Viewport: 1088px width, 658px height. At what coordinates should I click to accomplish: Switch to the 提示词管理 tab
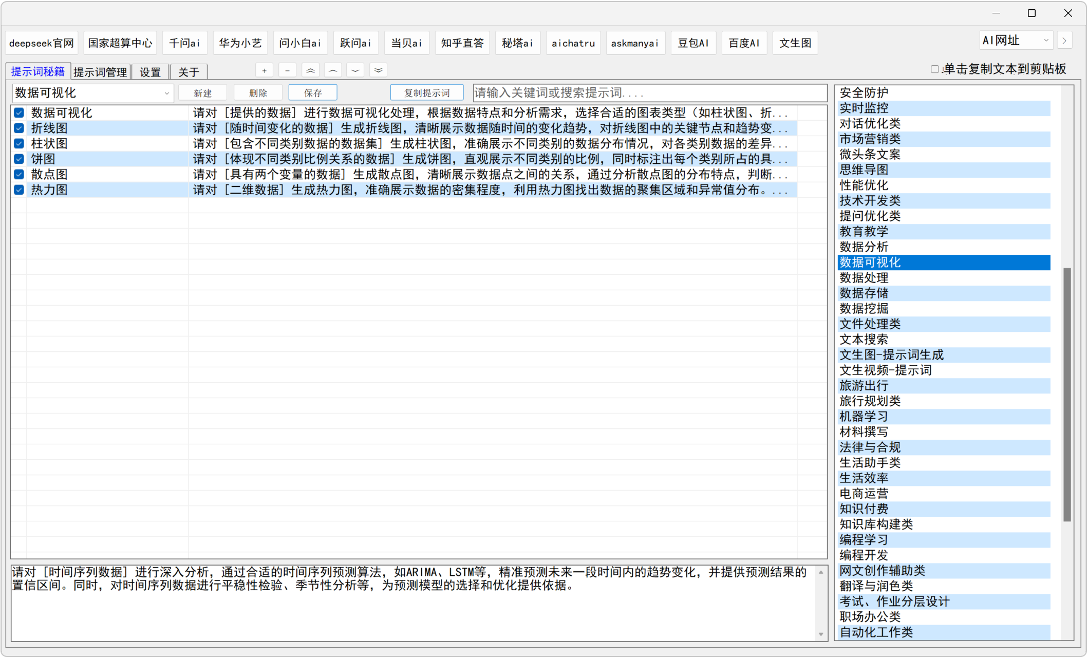point(100,72)
